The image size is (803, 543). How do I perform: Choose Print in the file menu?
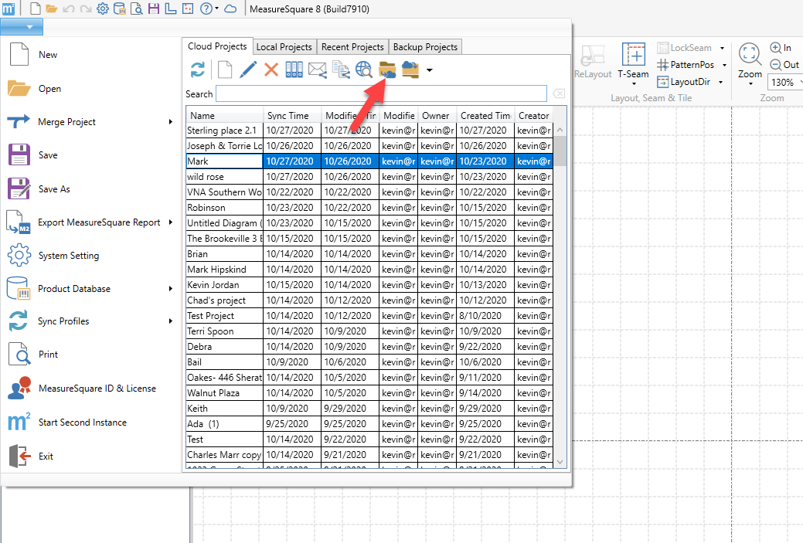tap(90, 355)
